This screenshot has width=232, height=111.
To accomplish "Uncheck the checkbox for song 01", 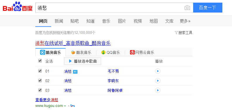I will pyautogui.click(x=40, y=71).
